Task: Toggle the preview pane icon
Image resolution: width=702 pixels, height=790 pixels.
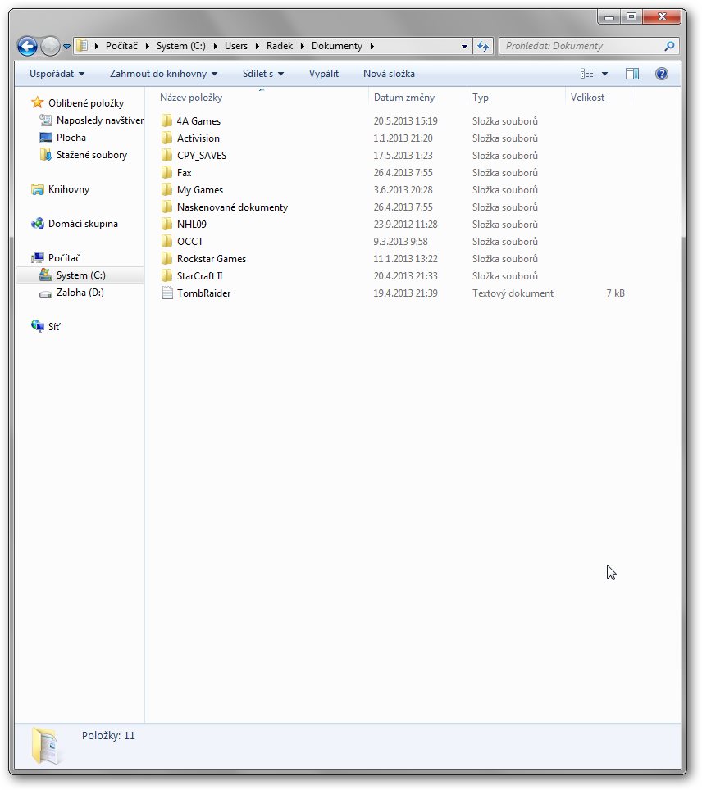Action: (632, 74)
